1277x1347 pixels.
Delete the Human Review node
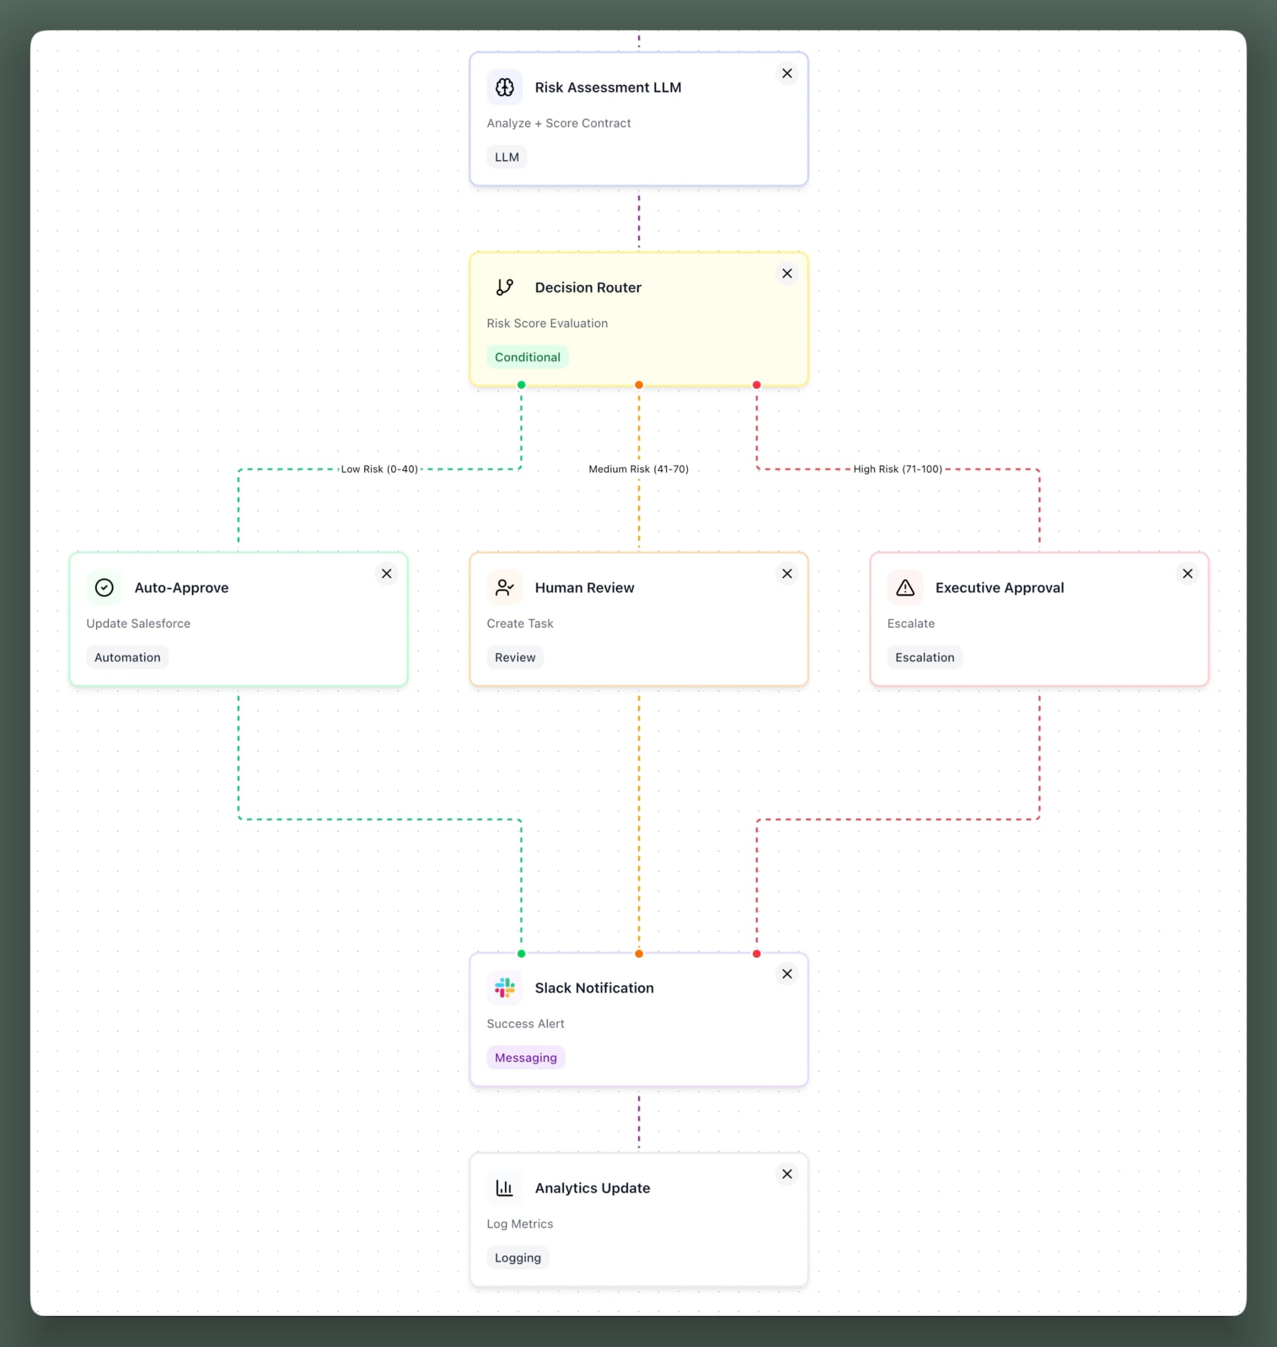787,574
